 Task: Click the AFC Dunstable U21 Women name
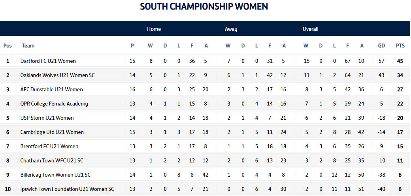[x=51, y=89]
